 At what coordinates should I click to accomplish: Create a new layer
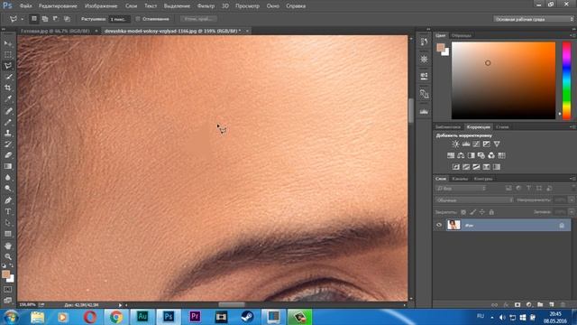tap(551, 305)
